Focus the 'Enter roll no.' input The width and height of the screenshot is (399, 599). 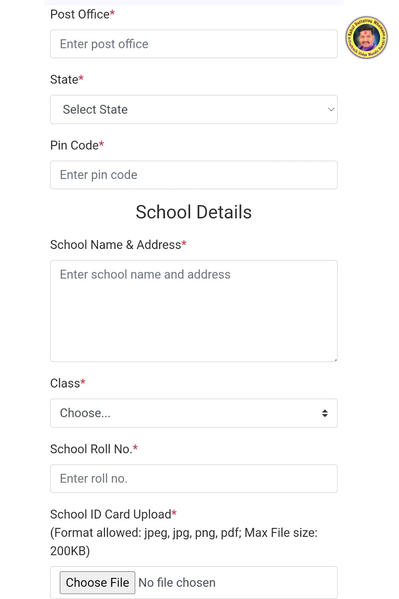(194, 478)
